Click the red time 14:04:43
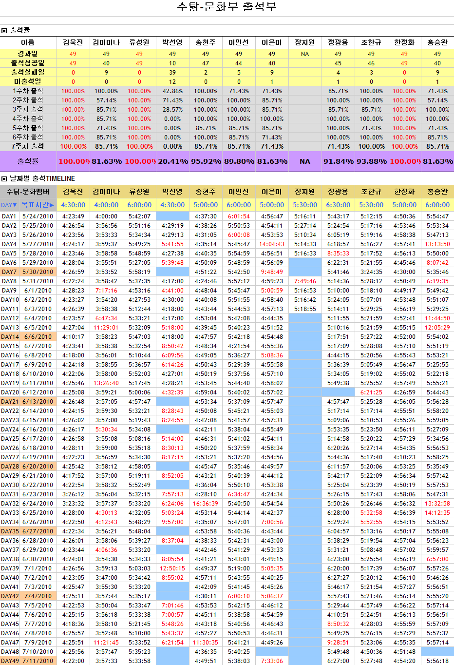Image resolution: width=454 pixels, height=665 pixels. 272,244
